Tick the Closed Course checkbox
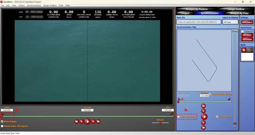The width and height of the screenshot is (255, 135). click(243, 32)
